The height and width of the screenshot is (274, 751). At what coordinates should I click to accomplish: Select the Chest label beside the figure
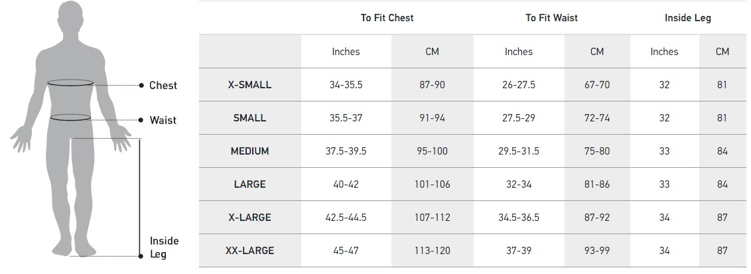click(163, 86)
